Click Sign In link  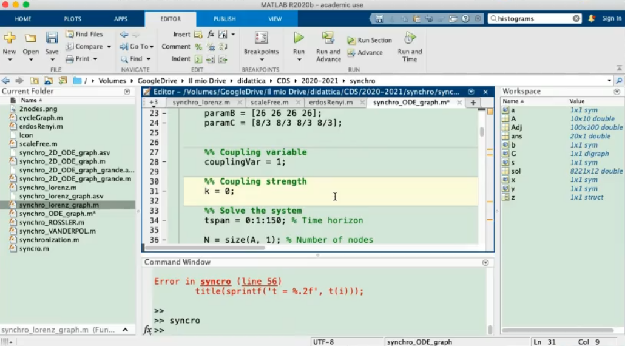612,19
